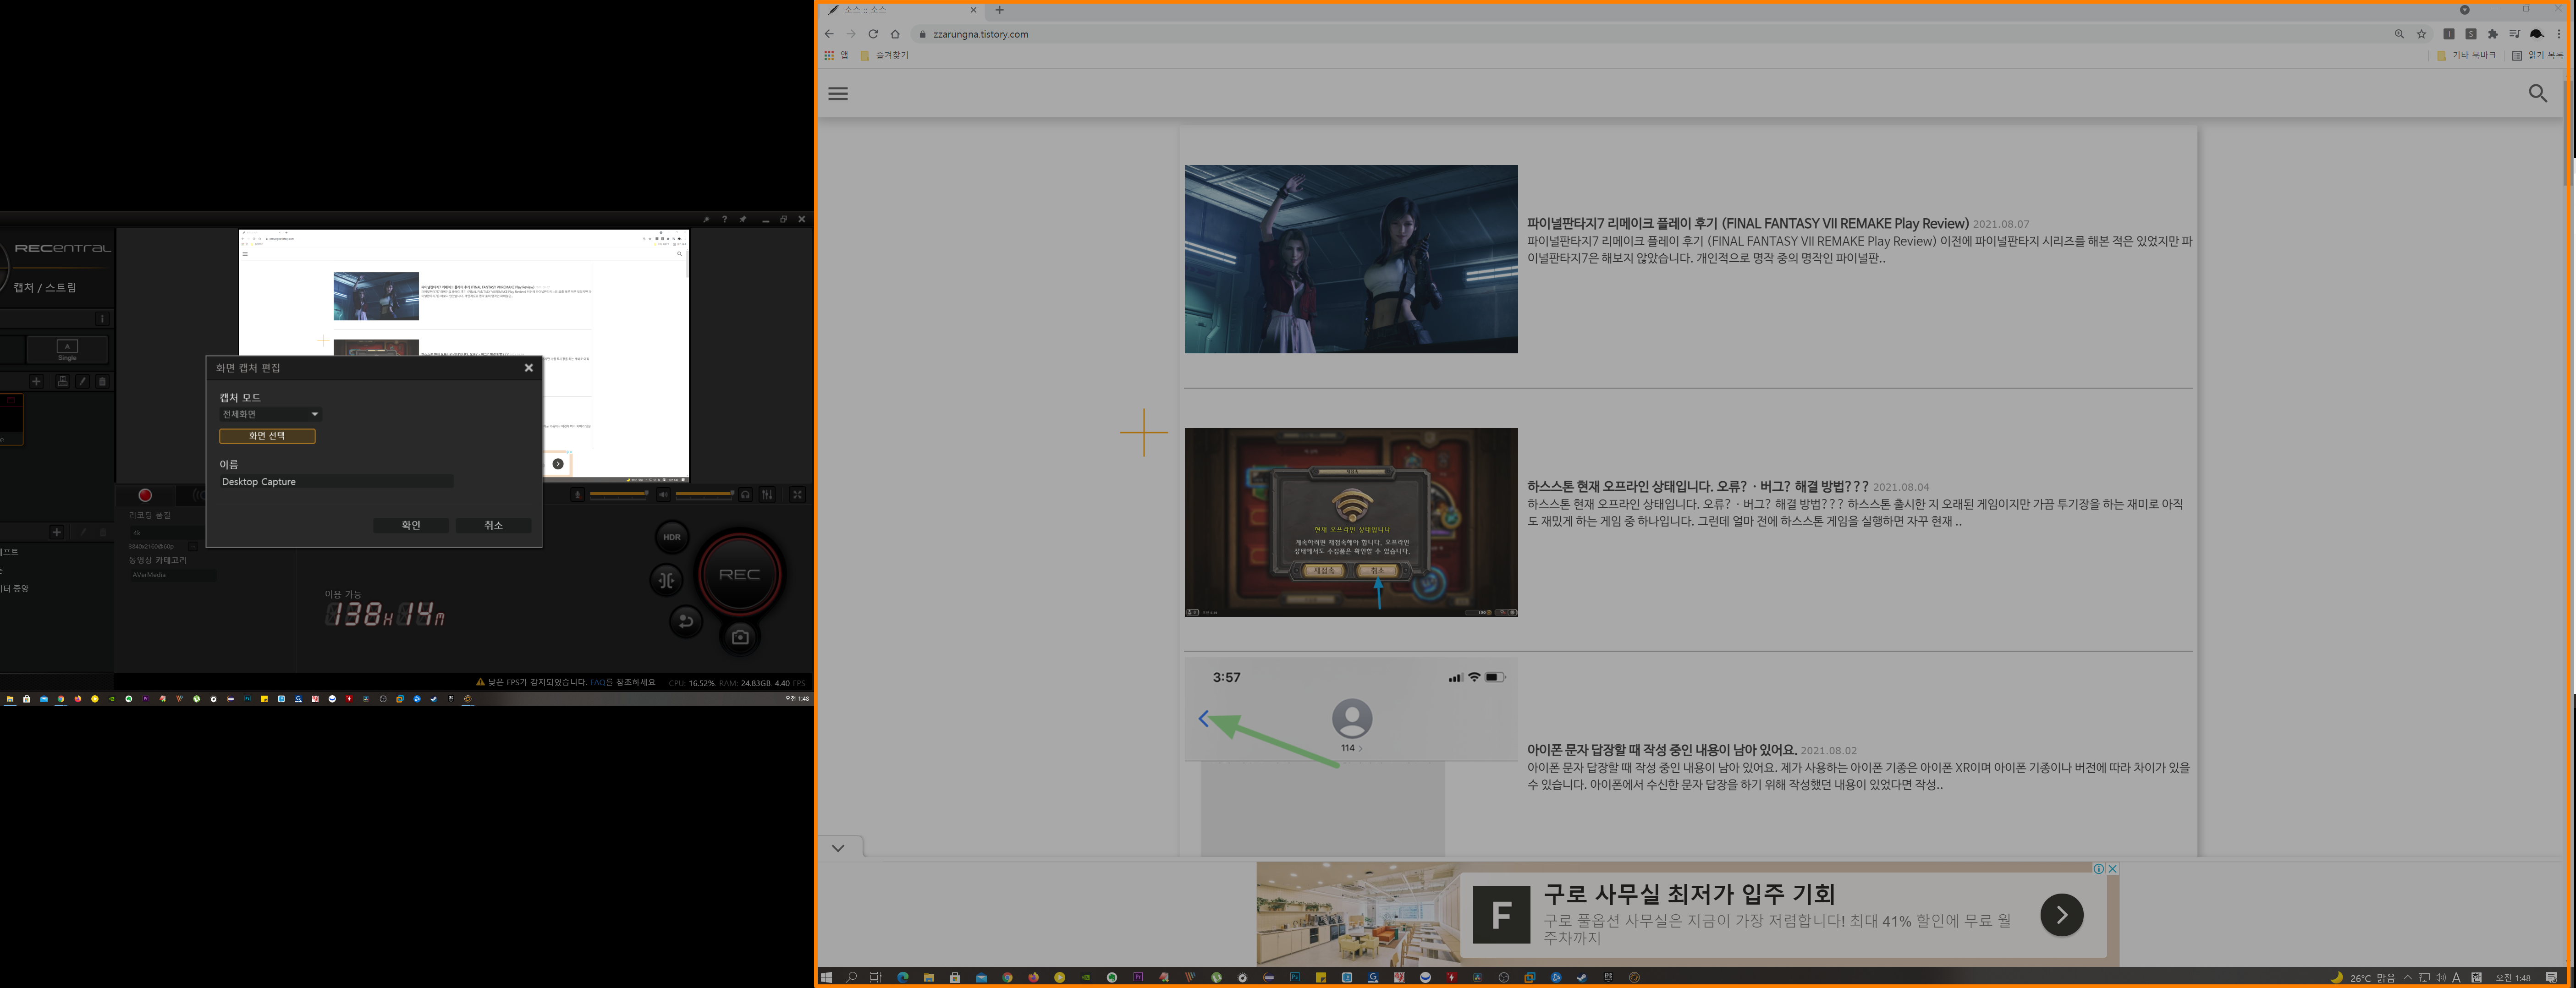Viewport: 2576px width, 988px height.
Task: Click the trash icon in scene toolbar
Action: [x=102, y=381]
